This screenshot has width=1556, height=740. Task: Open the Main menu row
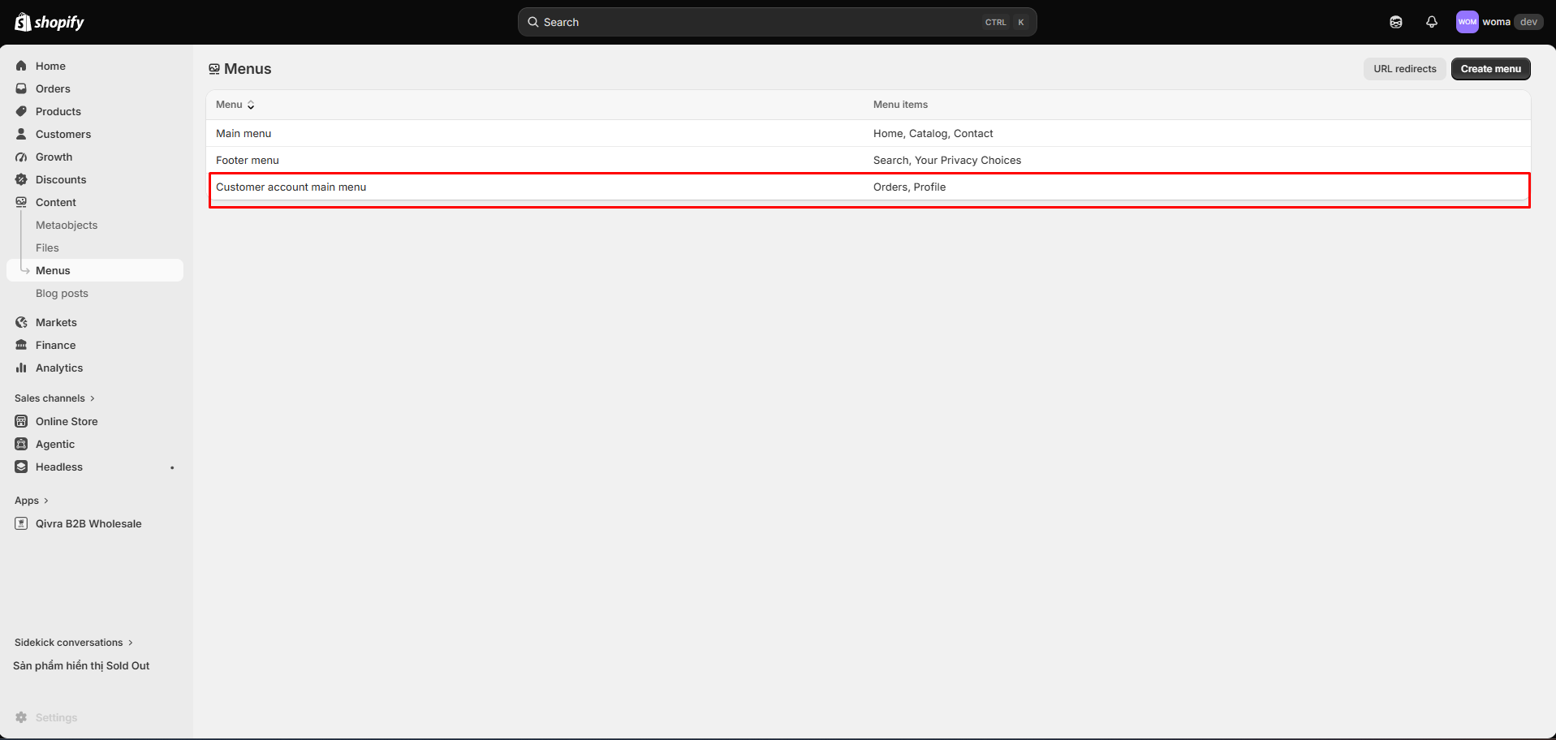point(869,133)
